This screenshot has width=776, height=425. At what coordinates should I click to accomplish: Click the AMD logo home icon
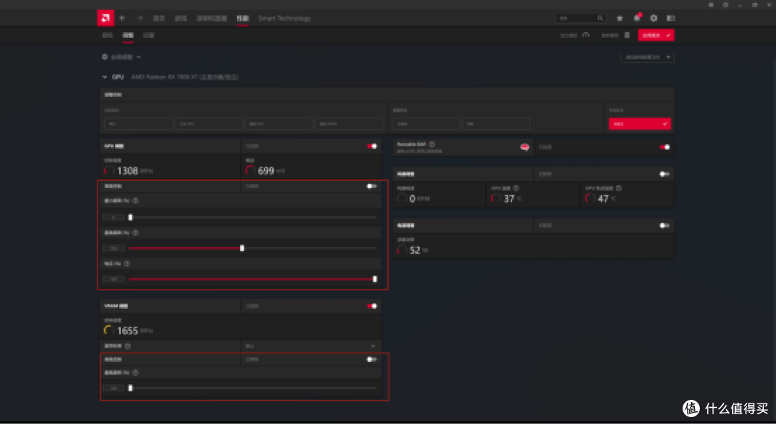point(106,18)
